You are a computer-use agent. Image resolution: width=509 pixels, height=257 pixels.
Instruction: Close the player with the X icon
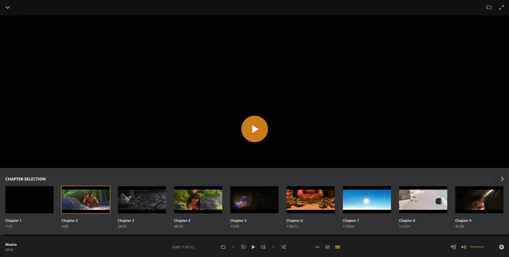[501, 247]
